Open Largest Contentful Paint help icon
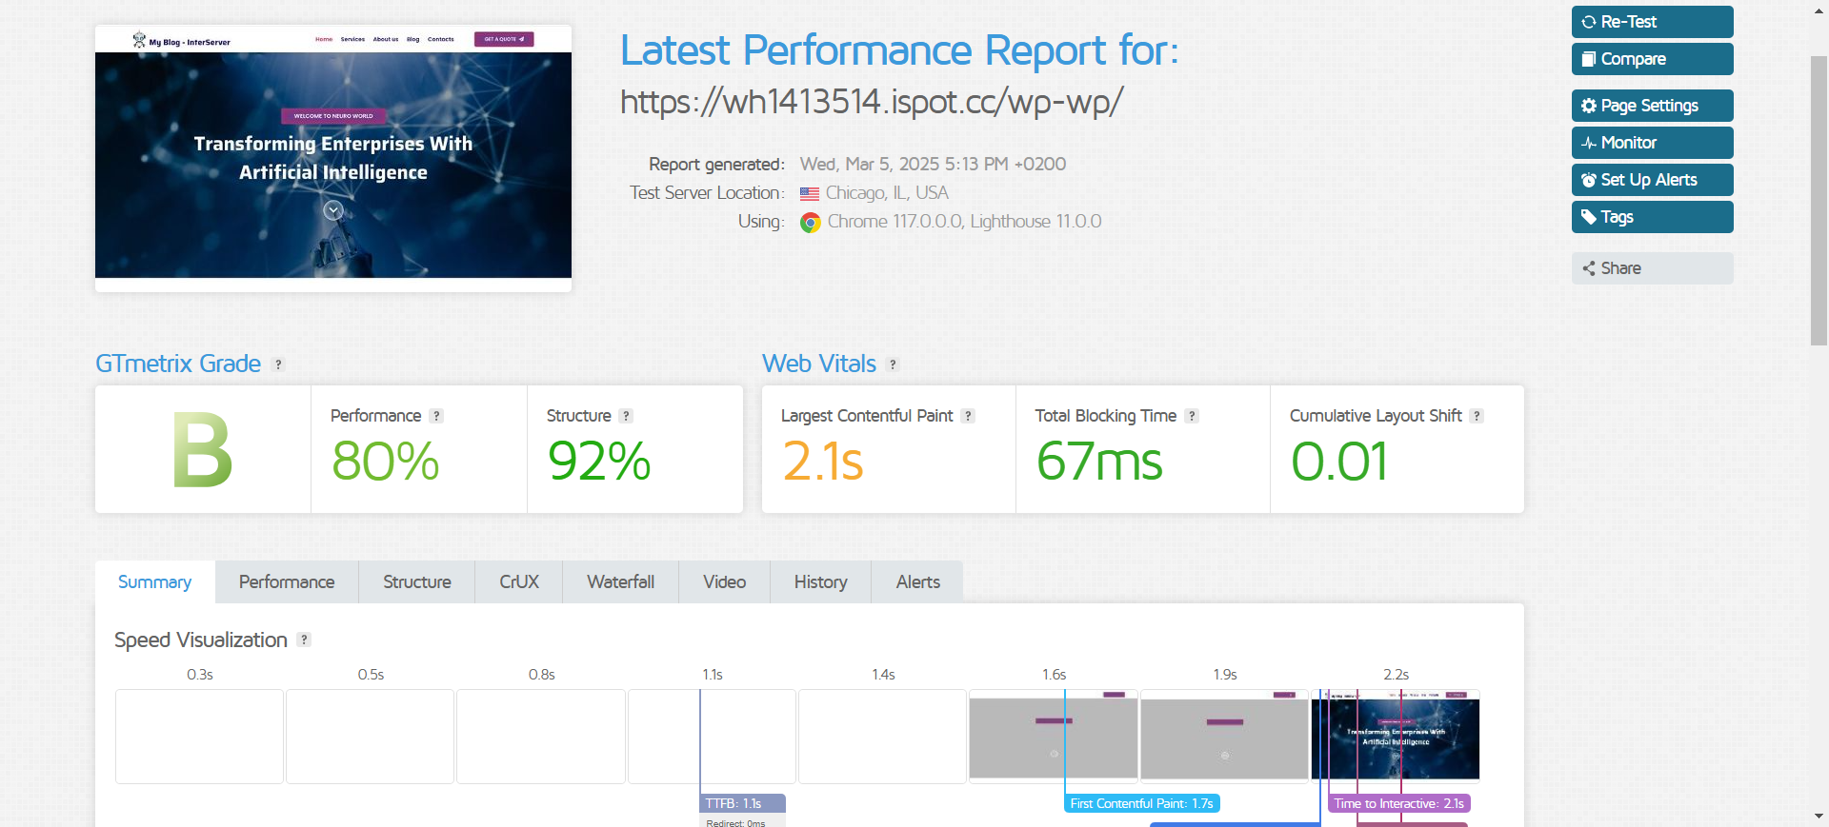 968,416
